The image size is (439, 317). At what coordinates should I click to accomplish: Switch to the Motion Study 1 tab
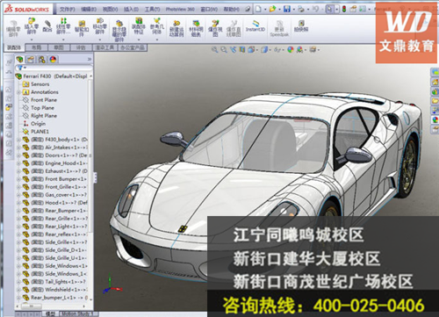click(x=77, y=313)
